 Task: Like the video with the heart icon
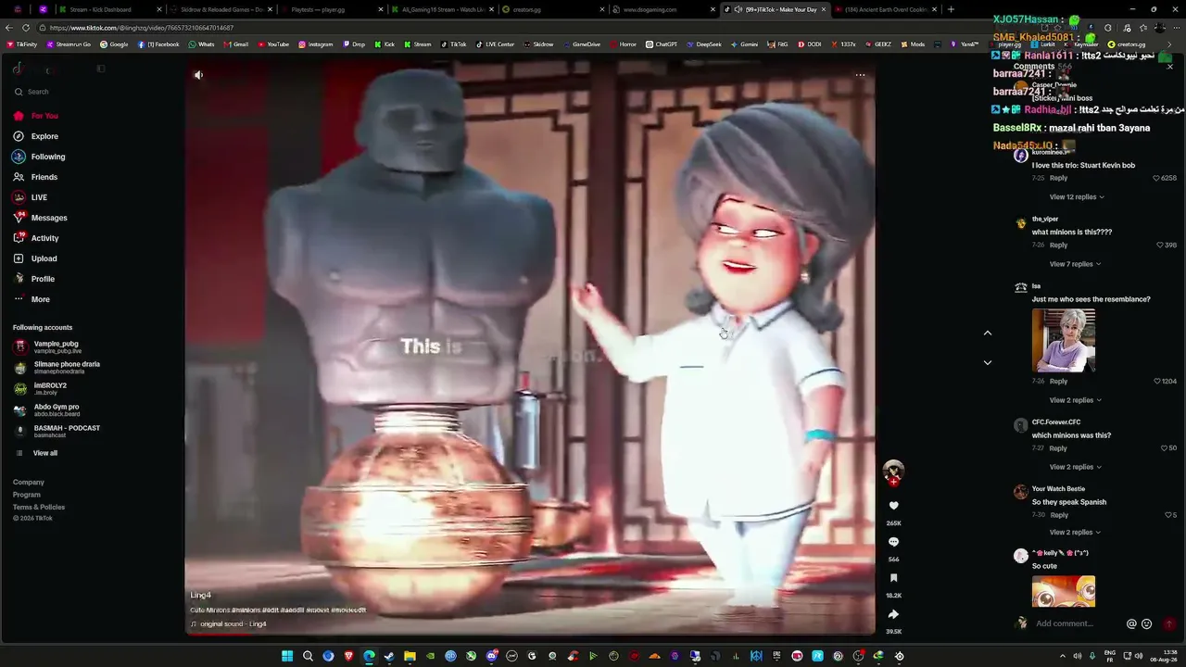click(x=893, y=506)
